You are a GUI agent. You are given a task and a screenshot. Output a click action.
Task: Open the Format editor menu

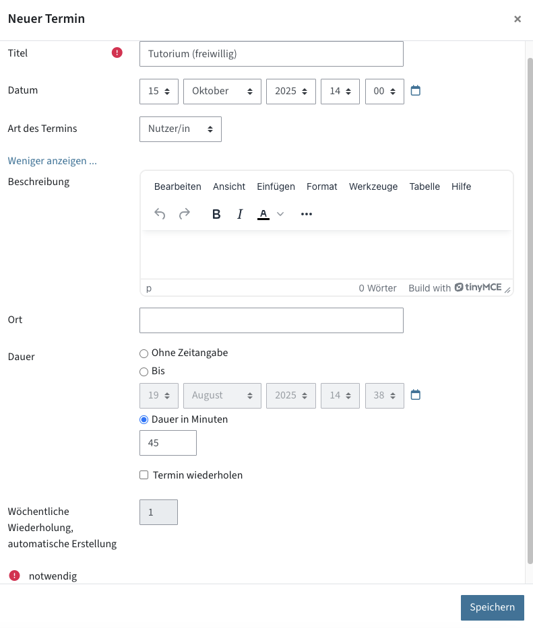(x=321, y=186)
